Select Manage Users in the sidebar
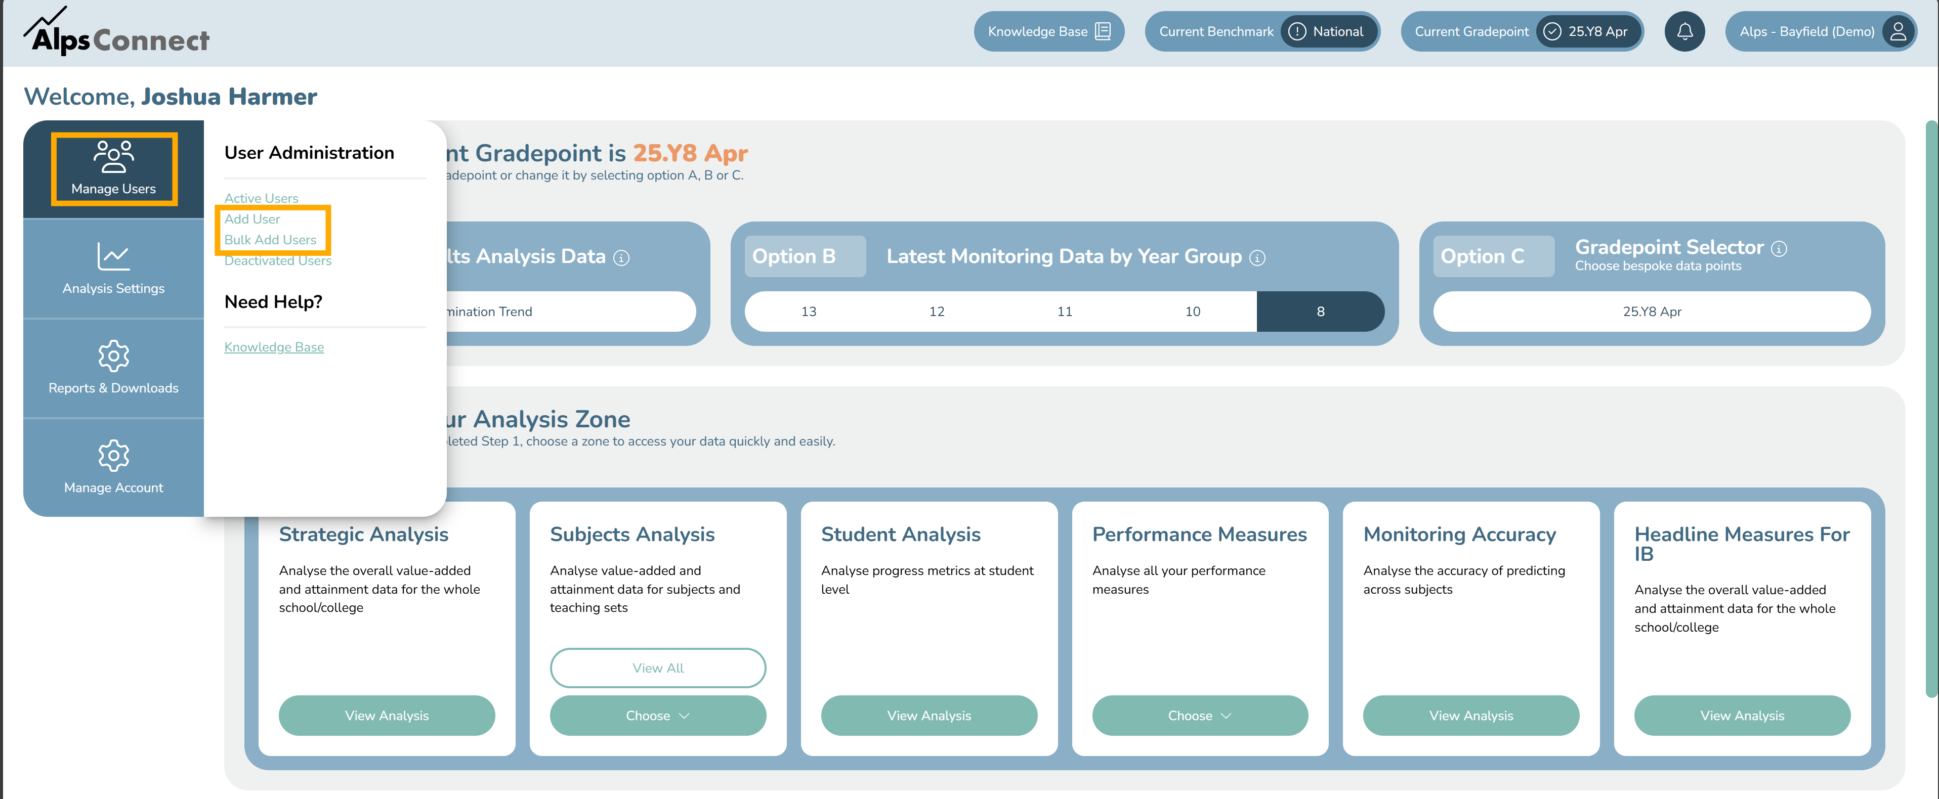The height and width of the screenshot is (799, 1939). pyautogui.click(x=114, y=169)
